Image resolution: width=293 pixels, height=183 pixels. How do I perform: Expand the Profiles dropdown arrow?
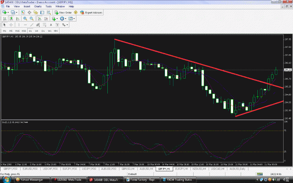coord(16,13)
